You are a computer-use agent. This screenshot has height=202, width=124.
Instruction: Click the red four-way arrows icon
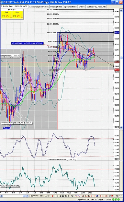106,196
